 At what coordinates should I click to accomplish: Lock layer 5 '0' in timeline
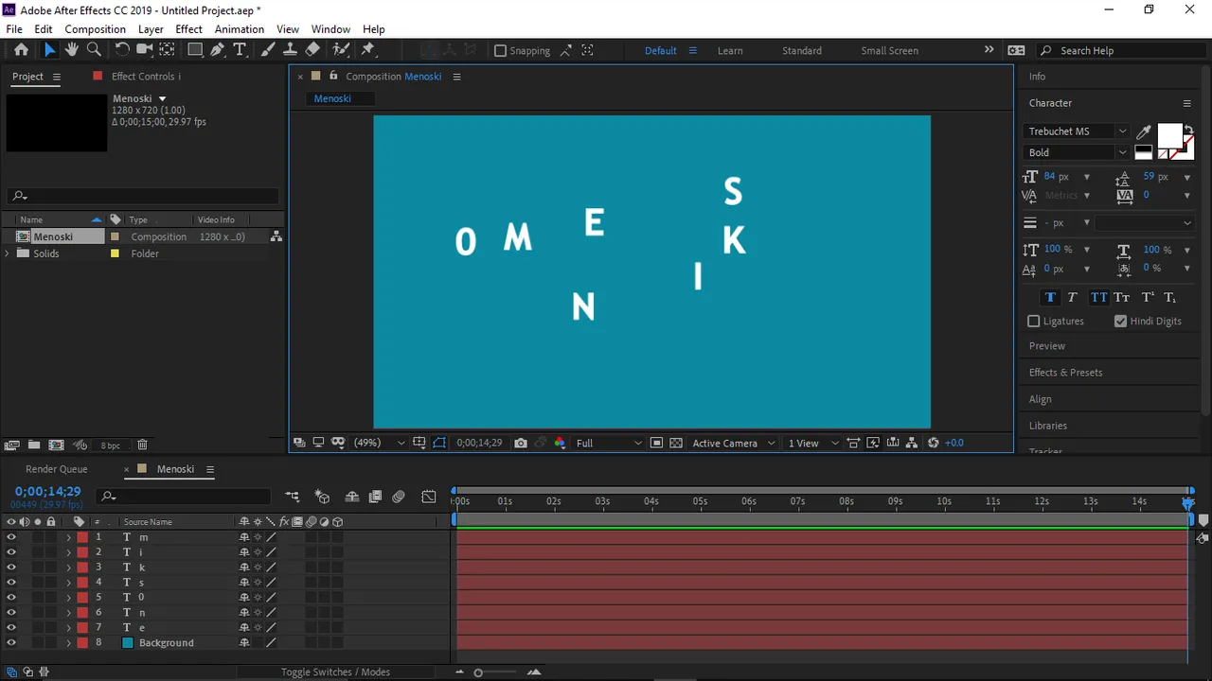pos(51,598)
